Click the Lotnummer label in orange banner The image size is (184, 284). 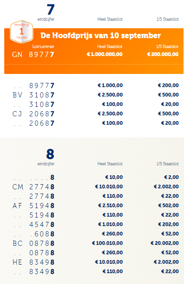coord(43,47)
